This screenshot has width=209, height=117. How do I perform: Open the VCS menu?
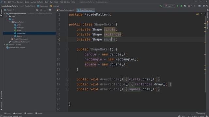(61, 2)
